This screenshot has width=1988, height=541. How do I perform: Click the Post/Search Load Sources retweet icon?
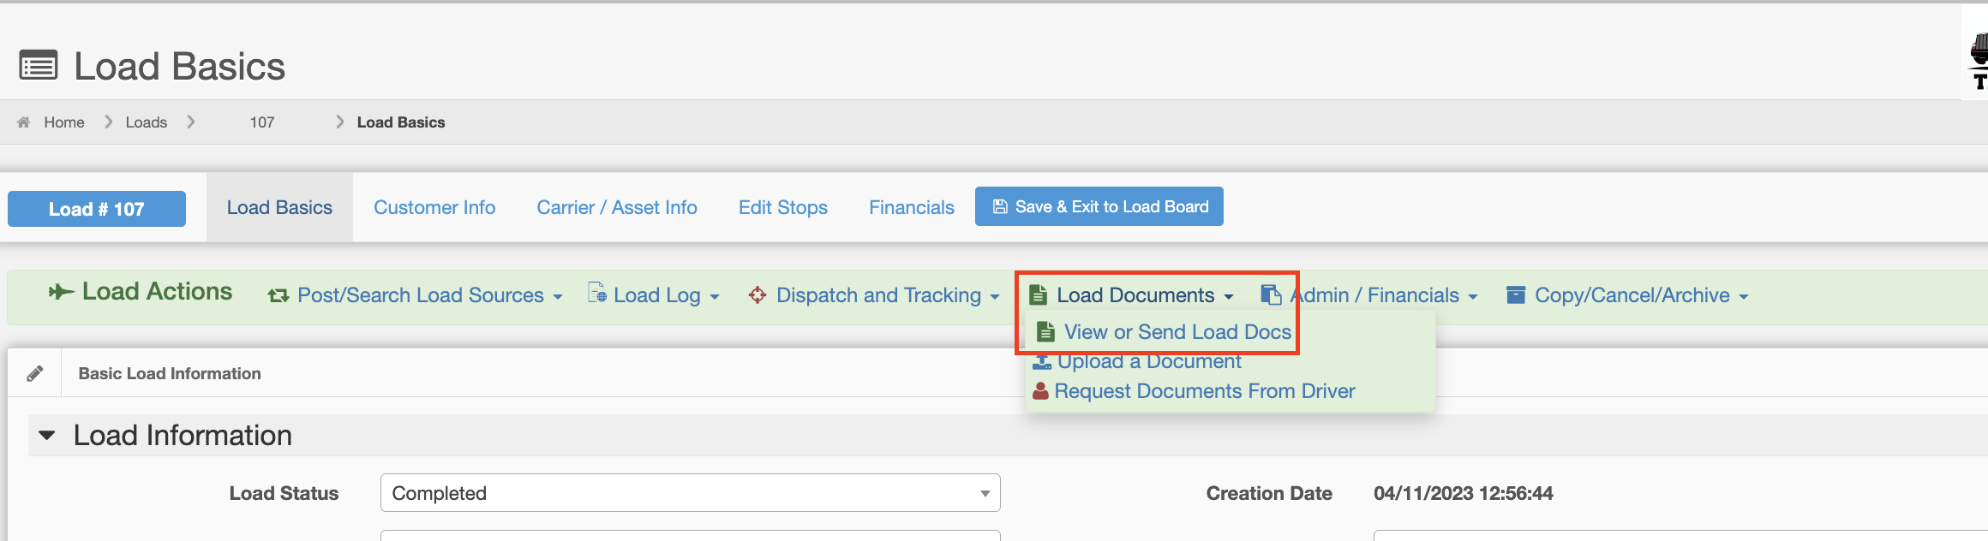point(278,295)
